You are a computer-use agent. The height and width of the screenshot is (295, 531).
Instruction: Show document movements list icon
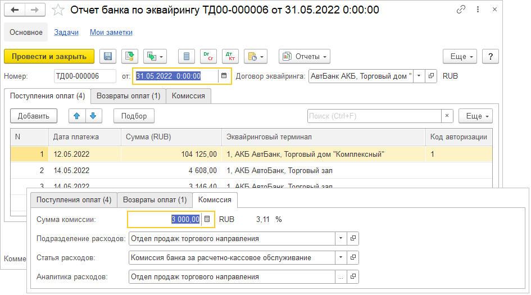coord(186,57)
